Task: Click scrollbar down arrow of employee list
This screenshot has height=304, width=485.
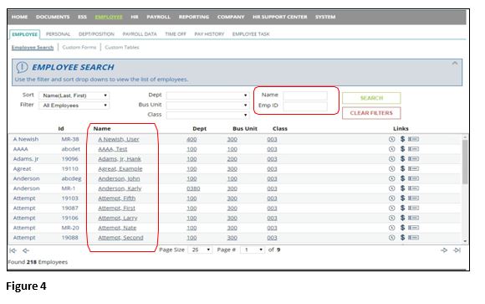Action: (465, 241)
